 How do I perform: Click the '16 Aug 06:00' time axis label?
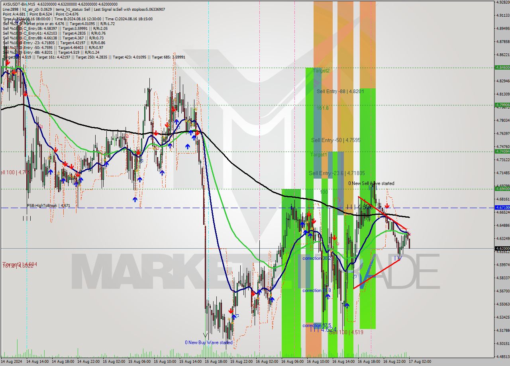292,362
